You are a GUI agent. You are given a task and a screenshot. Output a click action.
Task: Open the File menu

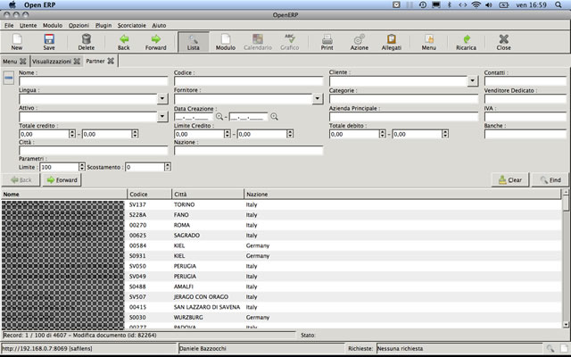click(9, 26)
